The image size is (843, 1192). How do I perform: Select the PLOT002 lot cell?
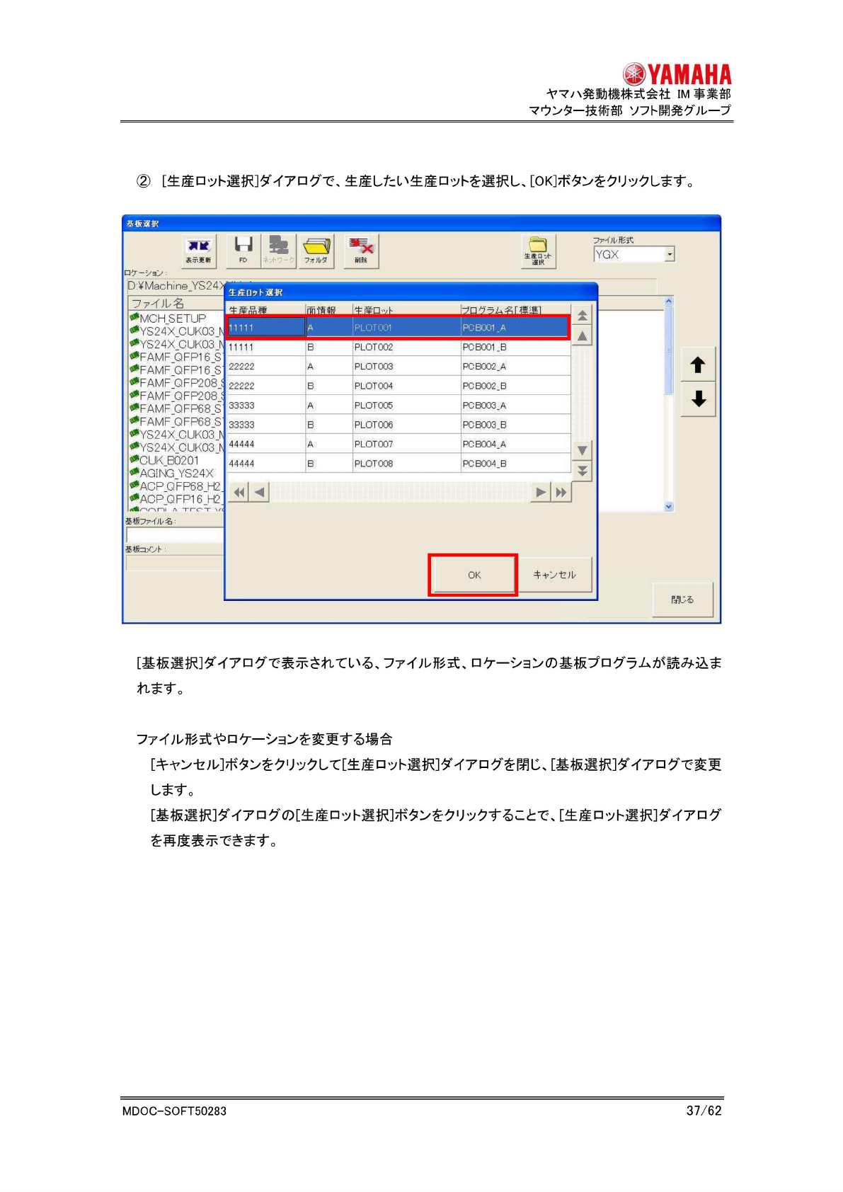coord(406,347)
